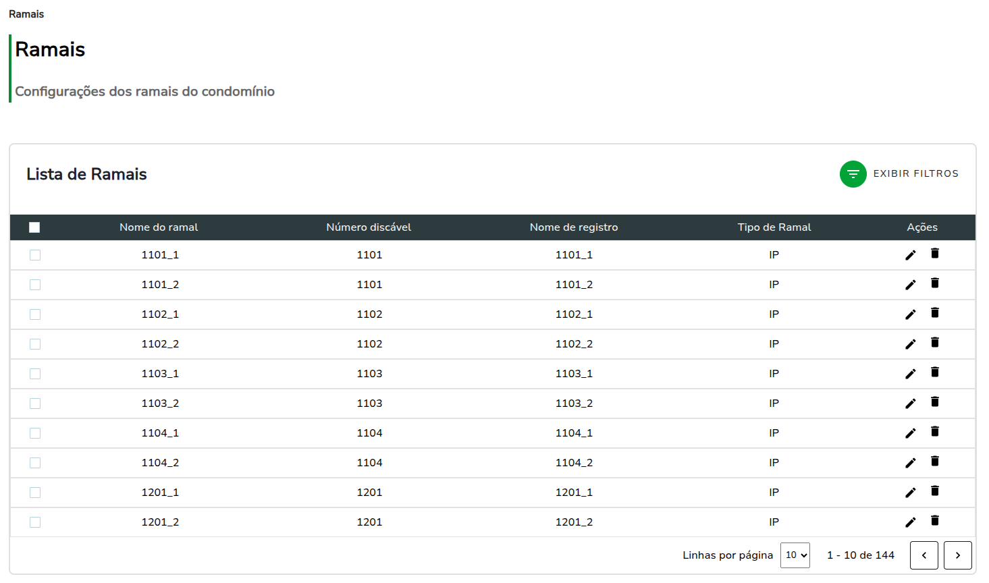Screen dimensions: 989x583
Task: Delete ramal 1102_2
Action: [935, 343]
